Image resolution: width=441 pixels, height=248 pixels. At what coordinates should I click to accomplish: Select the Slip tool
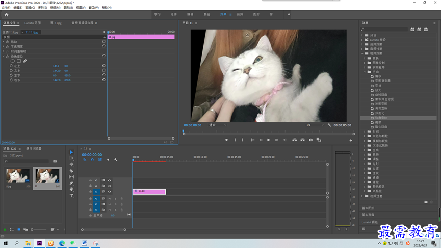71,177
